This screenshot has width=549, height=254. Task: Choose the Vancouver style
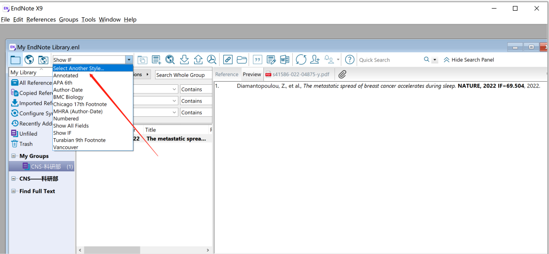coord(93,147)
